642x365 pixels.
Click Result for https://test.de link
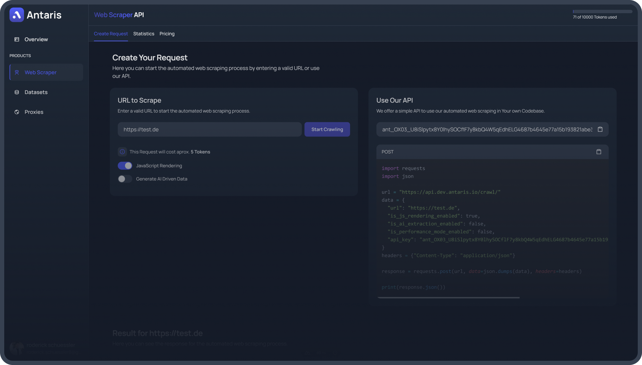157,333
